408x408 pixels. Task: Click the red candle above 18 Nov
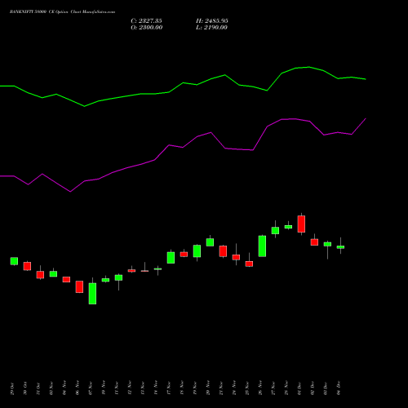pos(184,255)
